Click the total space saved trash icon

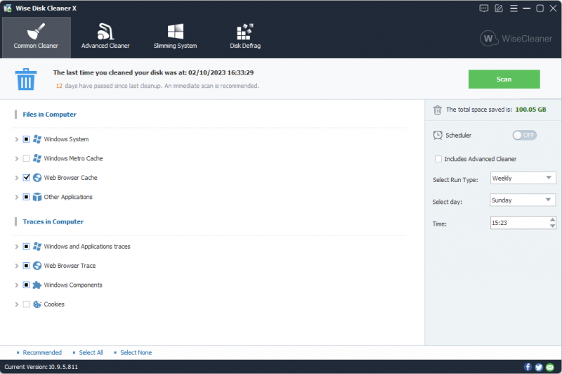click(437, 110)
